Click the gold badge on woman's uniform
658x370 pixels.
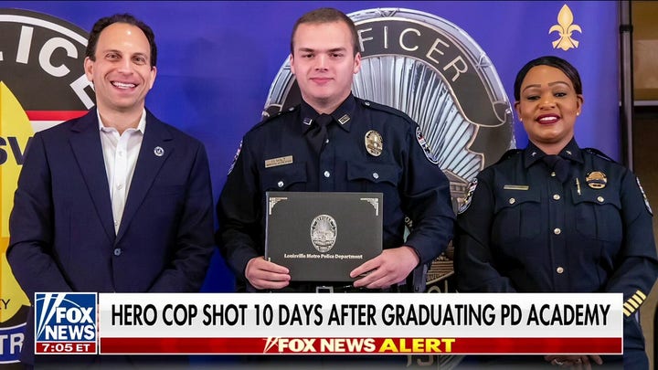point(596,180)
